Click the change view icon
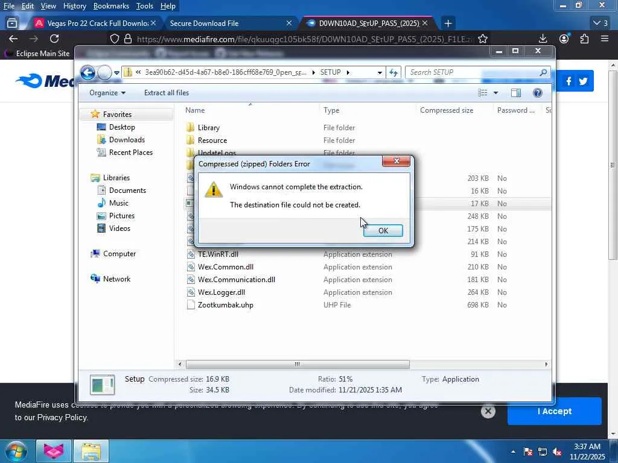Image resolution: width=618 pixels, height=463 pixels. click(482, 93)
